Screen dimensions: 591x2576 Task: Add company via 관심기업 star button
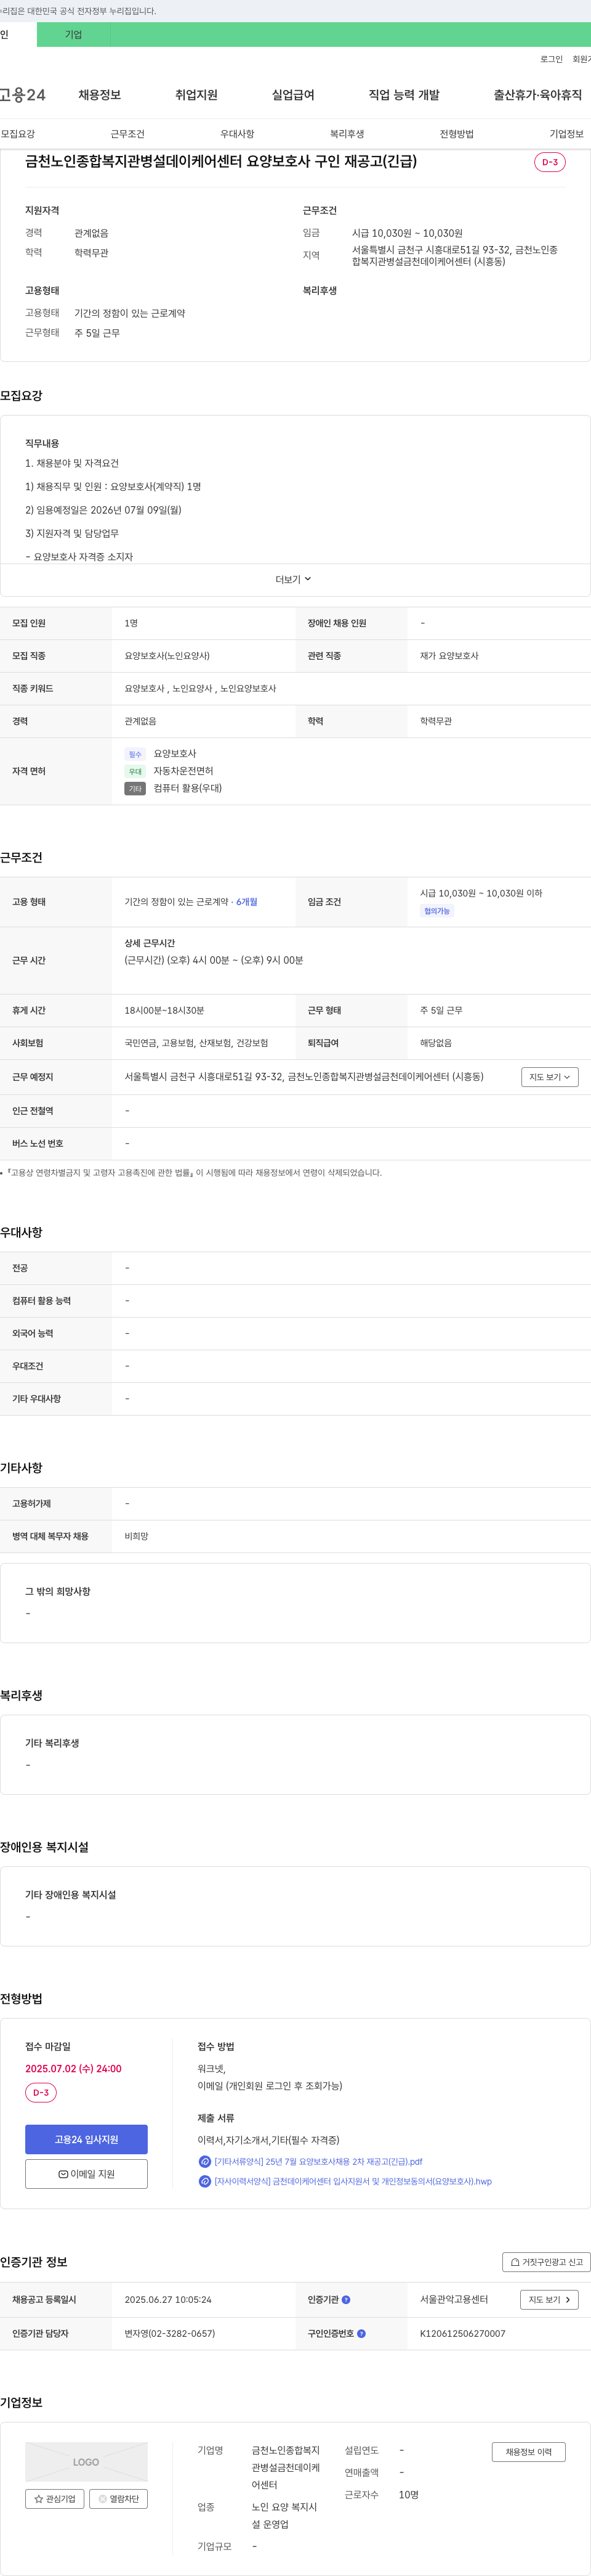click(x=55, y=2499)
